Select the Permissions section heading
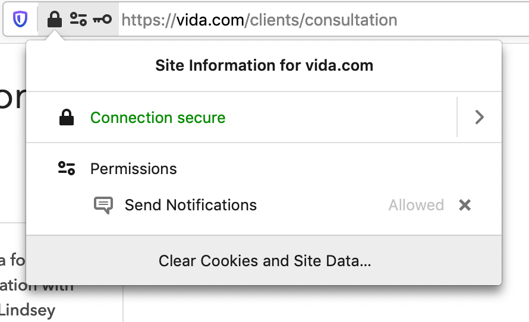This screenshot has width=529, height=322. click(134, 169)
